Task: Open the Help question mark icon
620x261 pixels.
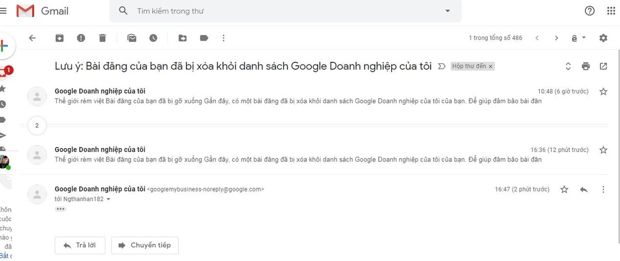Action: coord(590,11)
